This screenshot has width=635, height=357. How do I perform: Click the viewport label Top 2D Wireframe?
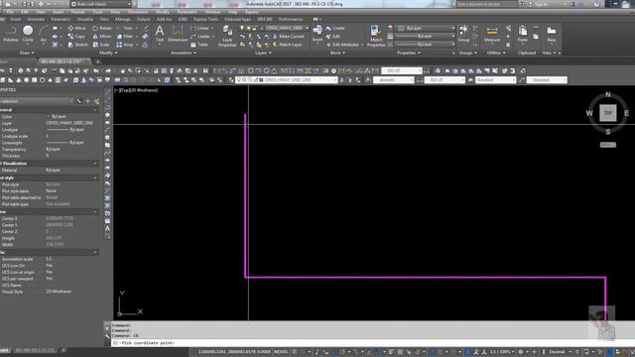(137, 90)
